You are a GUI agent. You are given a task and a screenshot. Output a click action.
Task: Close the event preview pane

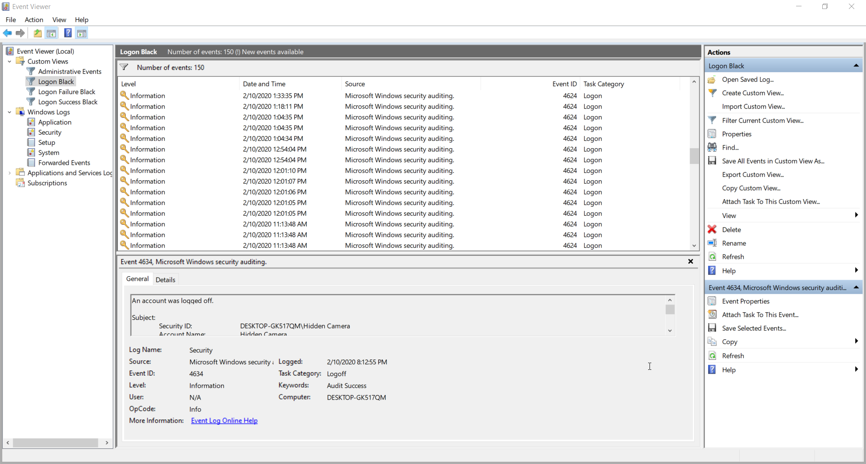coord(691,261)
